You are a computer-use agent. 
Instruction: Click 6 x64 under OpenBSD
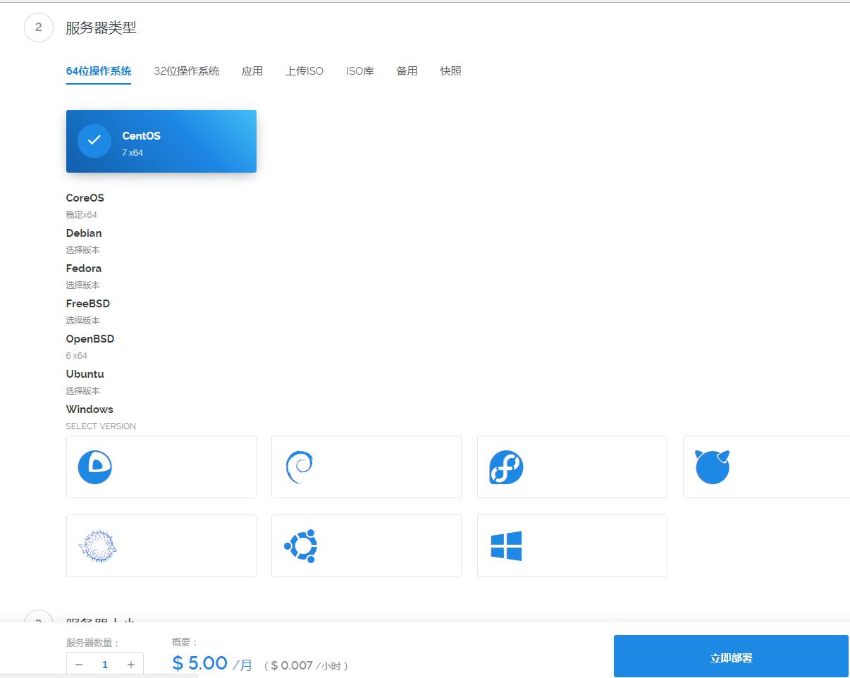tap(77, 356)
